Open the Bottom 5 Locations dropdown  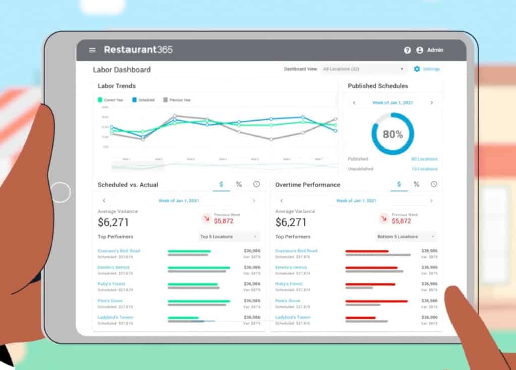[406, 237]
